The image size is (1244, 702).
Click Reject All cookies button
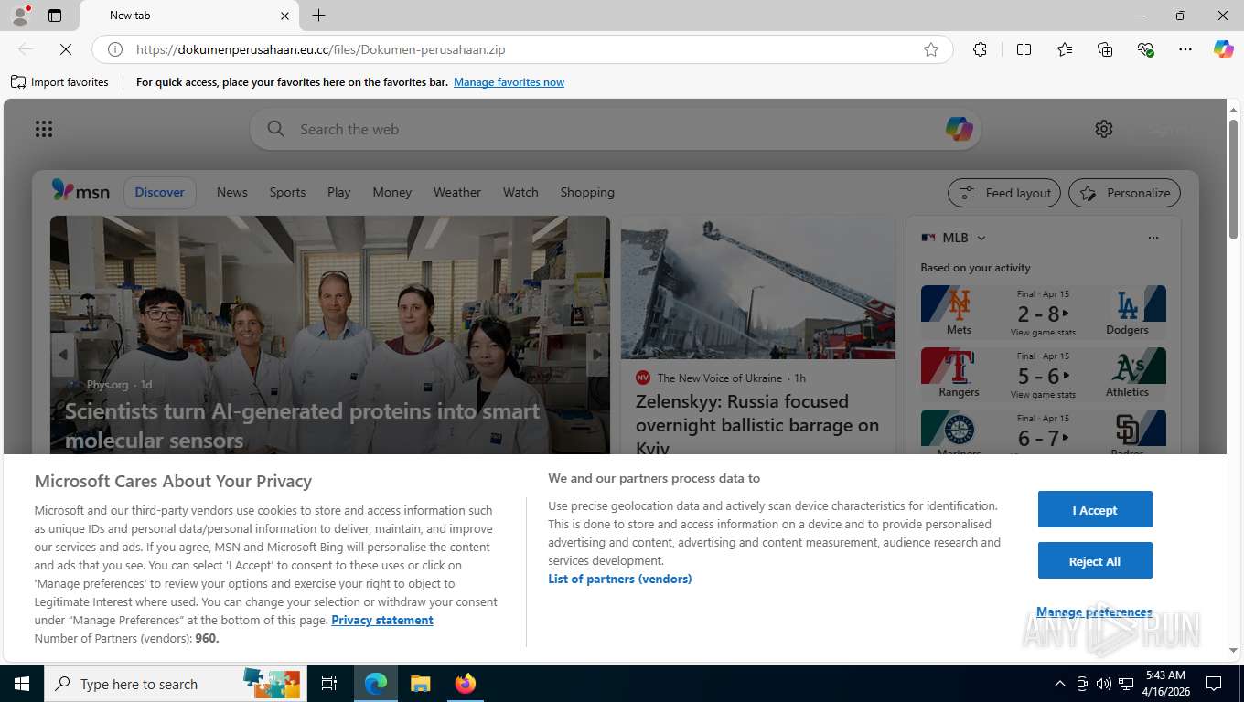(x=1095, y=560)
